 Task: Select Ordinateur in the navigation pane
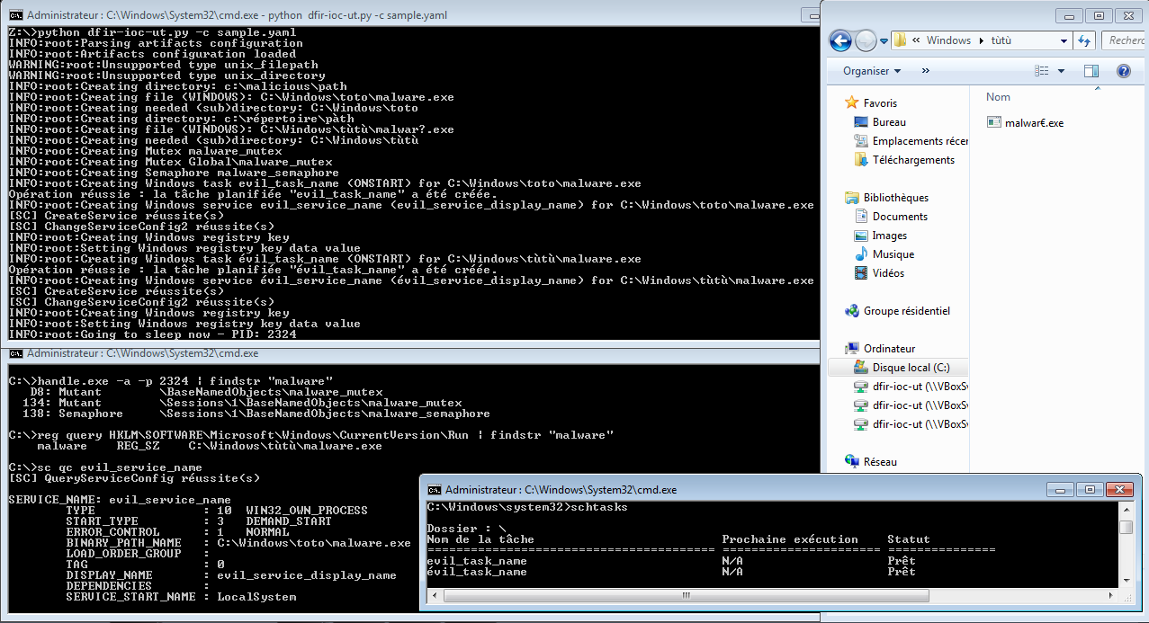(880, 349)
